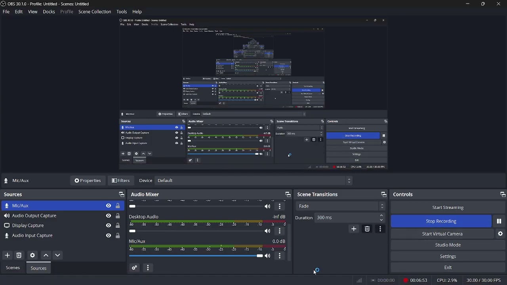Open Mic/Aux mixer channel options menu
Viewport: 507px width, 285px height.
(x=280, y=256)
